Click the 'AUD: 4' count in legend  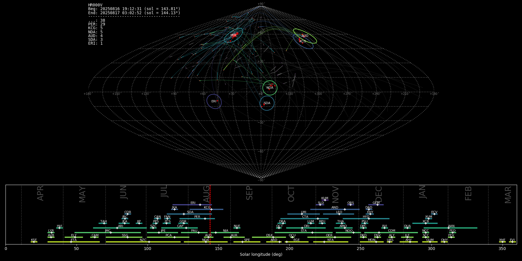pyautogui.click(x=95, y=36)
